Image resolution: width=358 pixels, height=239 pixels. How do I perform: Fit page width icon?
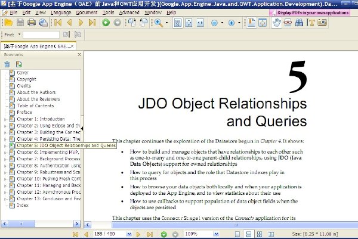[200, 23]
